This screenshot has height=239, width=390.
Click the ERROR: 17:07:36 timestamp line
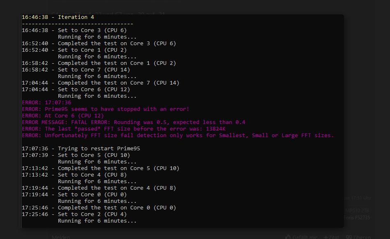pyautogui.click(x=46, y=103)
